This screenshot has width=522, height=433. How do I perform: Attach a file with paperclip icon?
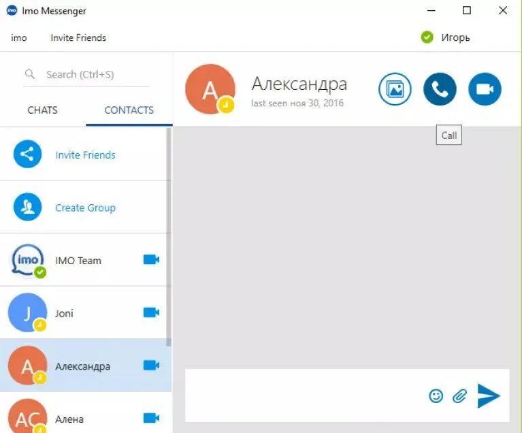tap(460, 396)
